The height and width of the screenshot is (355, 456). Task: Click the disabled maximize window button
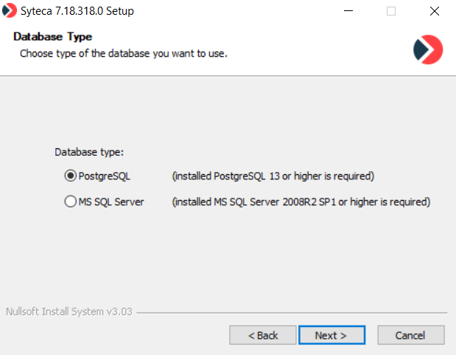click(391, 12)
